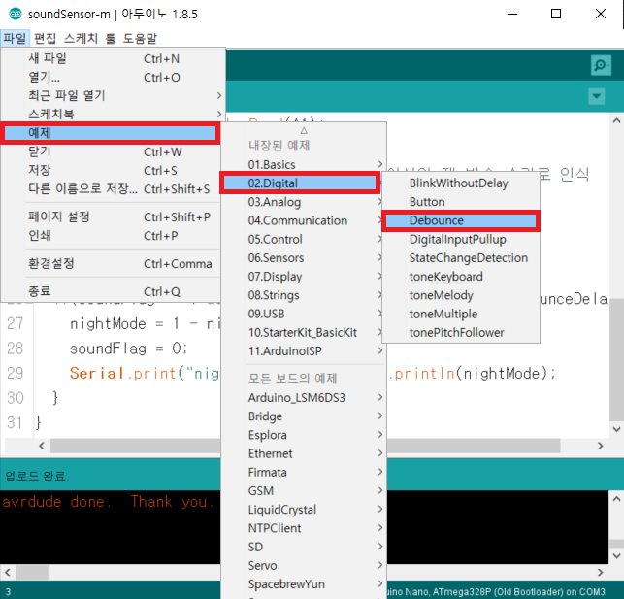Click editor vertical scrollbar up arrow
This screenshot has width=624, height=599.
pos(616,120)
